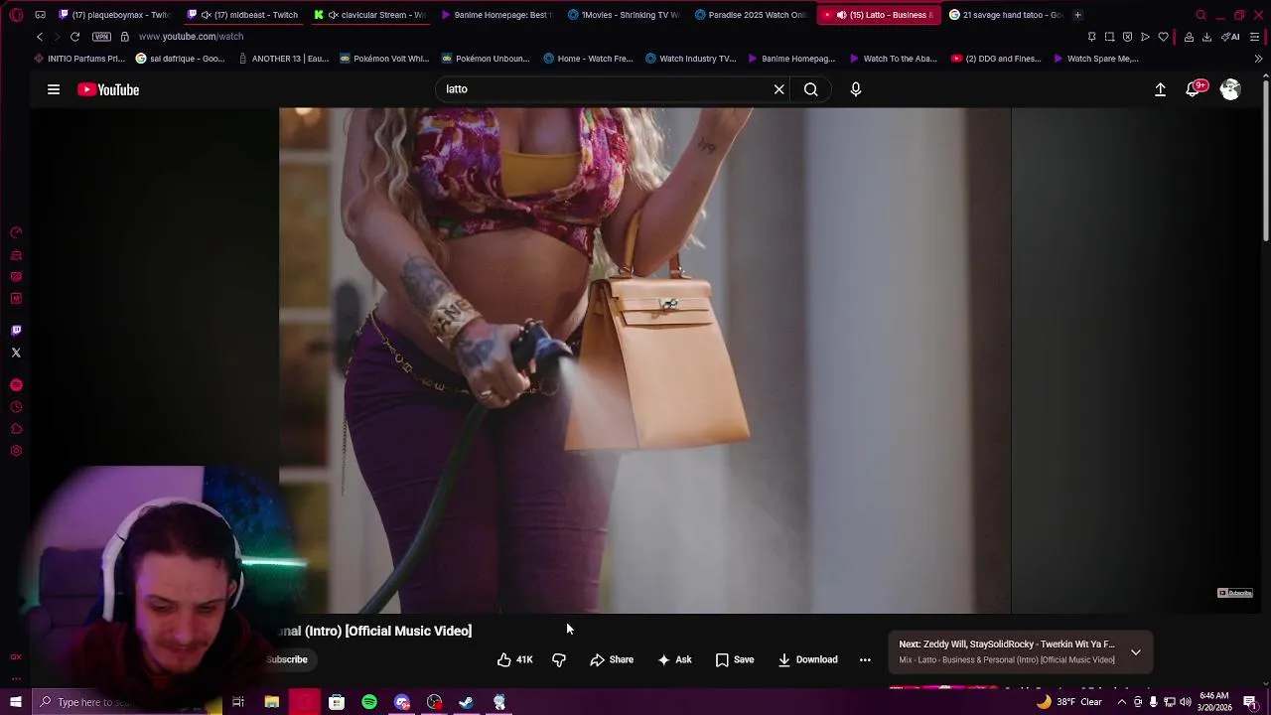
Task: Open File Explorer from taskbar
Action: (271, 702)
